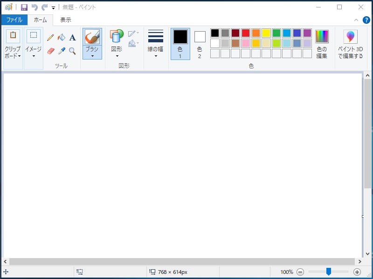Image resolution: width=373 pixels, height=279 pixels.
Task: Pick the Eraser tool
Action: [51, 51]
